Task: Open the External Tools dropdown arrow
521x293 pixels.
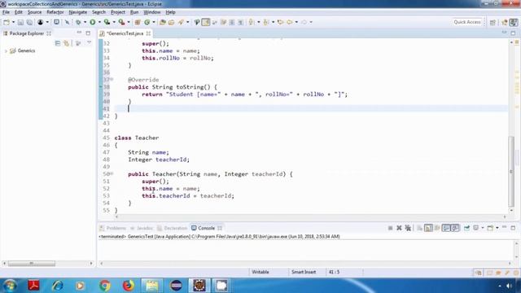Action: coord(129,22)
